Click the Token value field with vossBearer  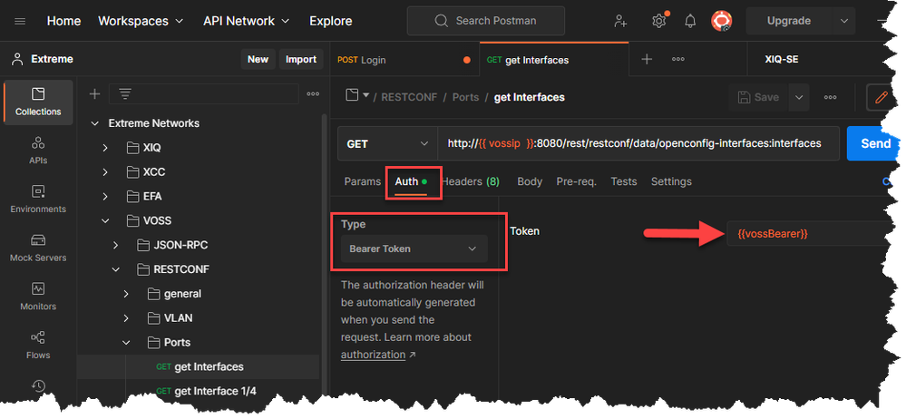point(806,233)
